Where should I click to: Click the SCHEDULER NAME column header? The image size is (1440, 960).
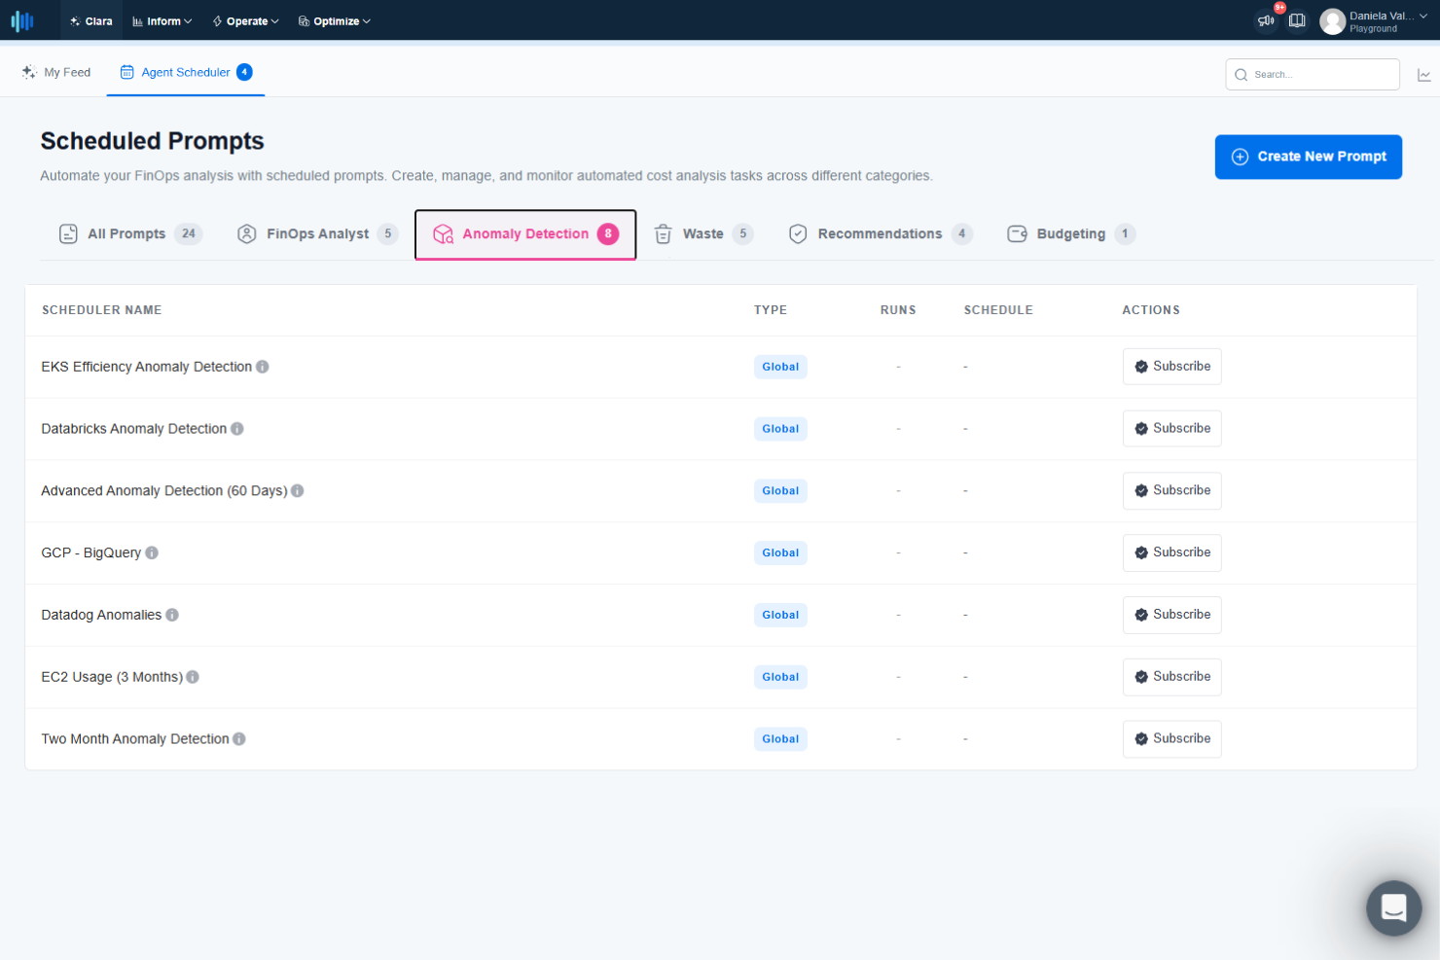(102, 310)
